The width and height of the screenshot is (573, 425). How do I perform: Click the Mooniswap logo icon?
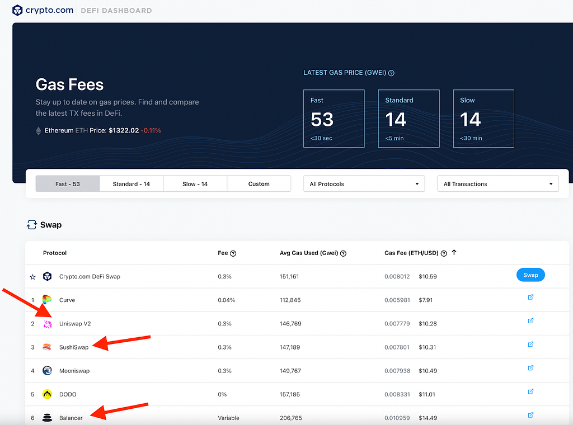47,371
